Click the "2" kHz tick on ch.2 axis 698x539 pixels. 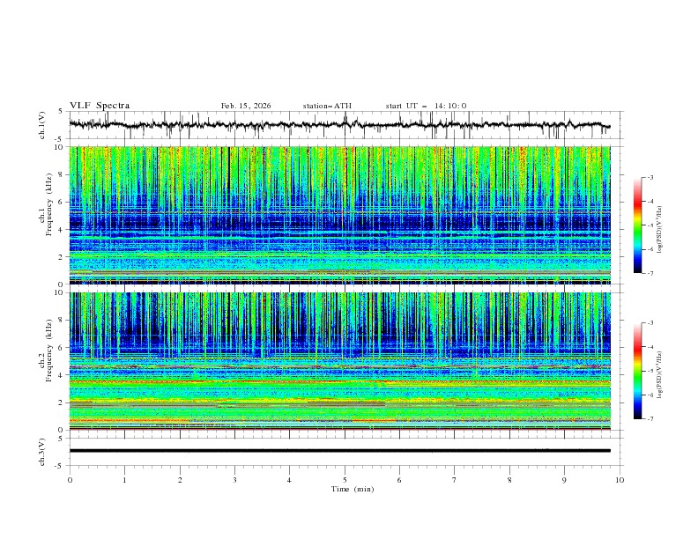62,402
